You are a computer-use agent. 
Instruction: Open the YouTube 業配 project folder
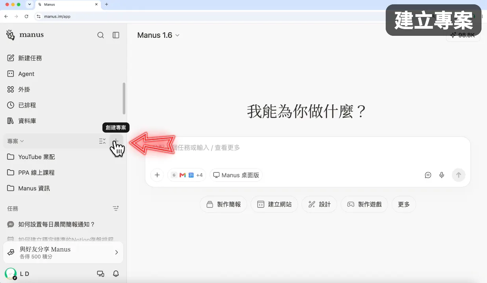(63, 157)
